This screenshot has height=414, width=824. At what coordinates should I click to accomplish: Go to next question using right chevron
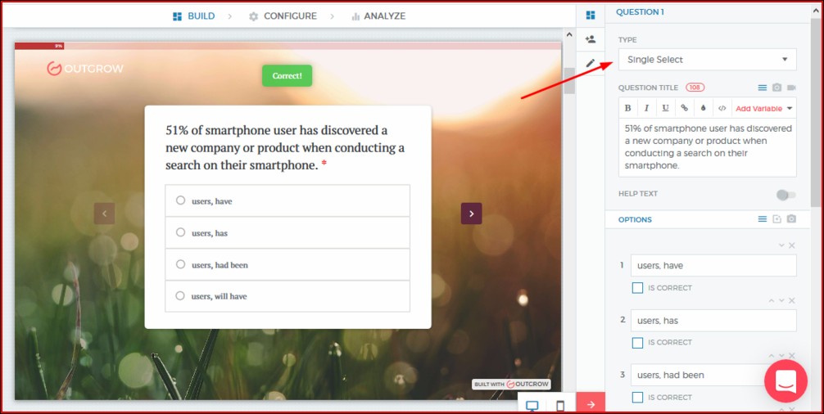click(x=471, y=214)
